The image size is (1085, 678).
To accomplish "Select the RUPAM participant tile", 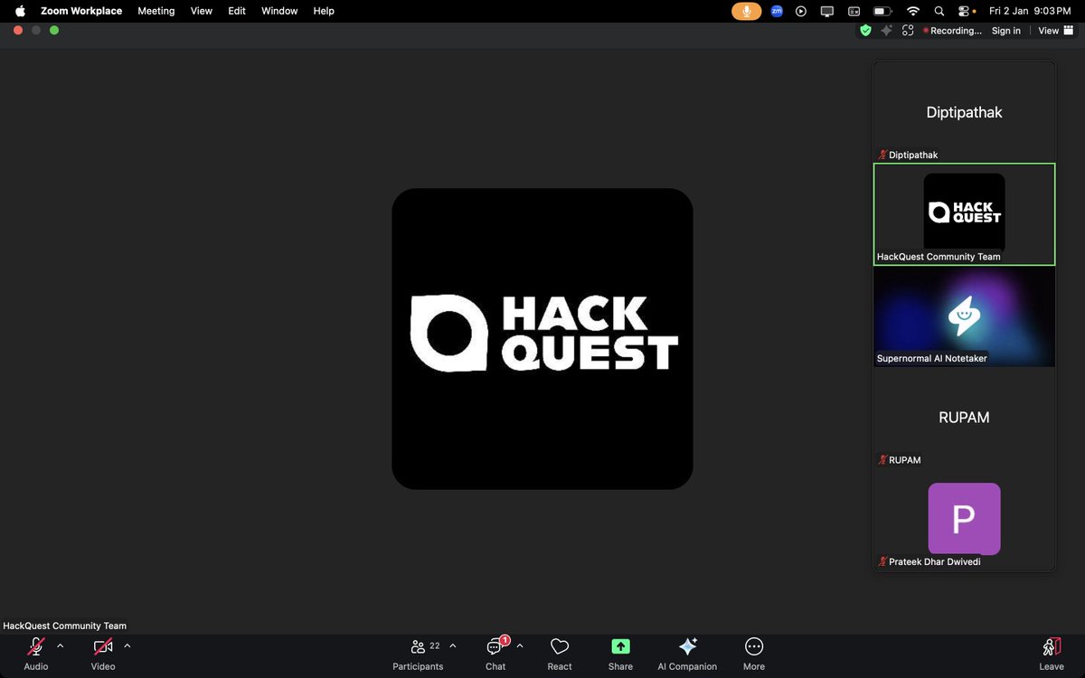I will pyautogui.click(x=965, y=418).
